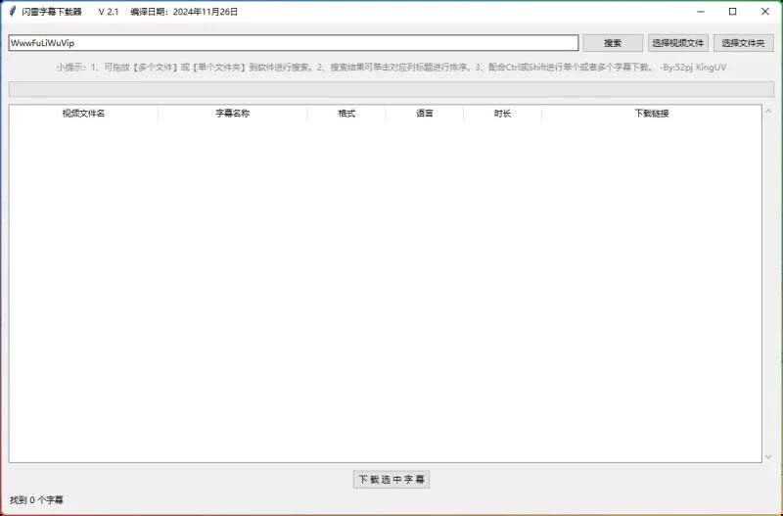
Task: Focus the search box containing WwwFuLiWuVip
Action: tap(294, 43)
